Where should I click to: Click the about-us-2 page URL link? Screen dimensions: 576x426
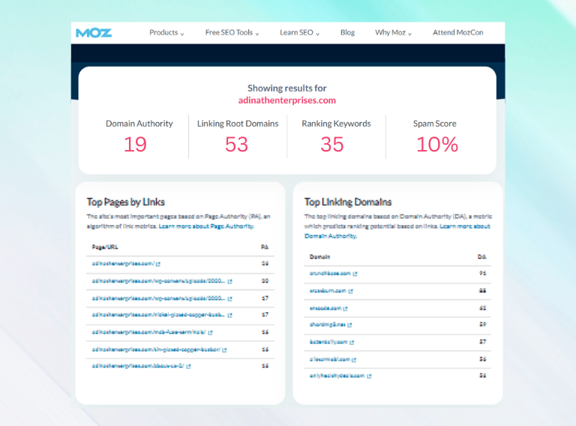pyautogui.click(x=138, y=366)
